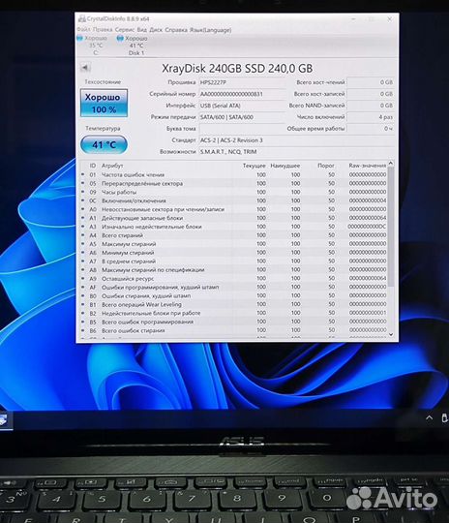449x523 pixels.
Task: Select row Всего операций Wear Leveling
Action: (x=233, y=304)
